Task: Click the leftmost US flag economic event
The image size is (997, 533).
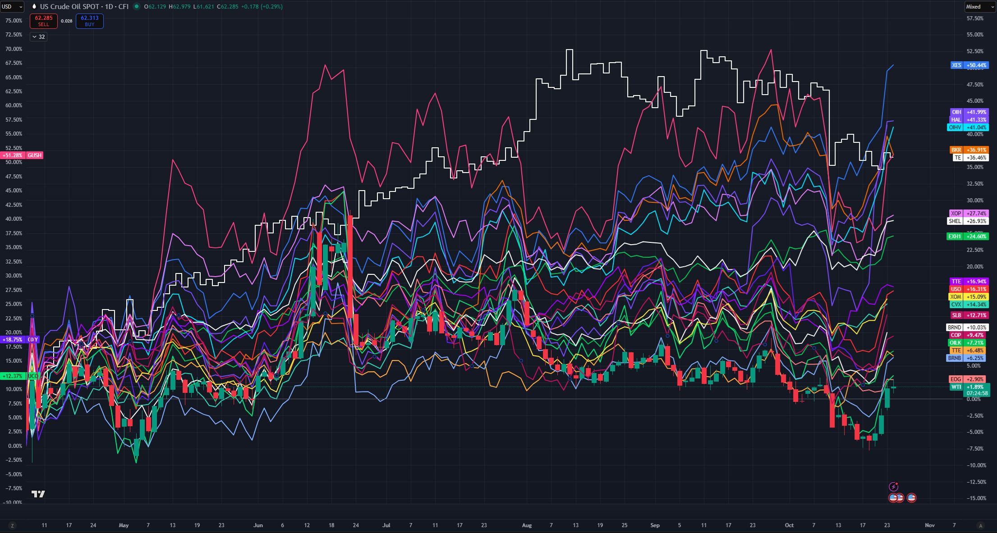Action: pyautogui.click(x=893, y=498)
